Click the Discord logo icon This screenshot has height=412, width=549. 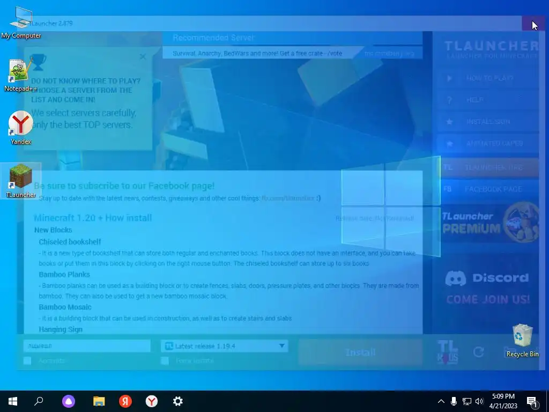456,278
